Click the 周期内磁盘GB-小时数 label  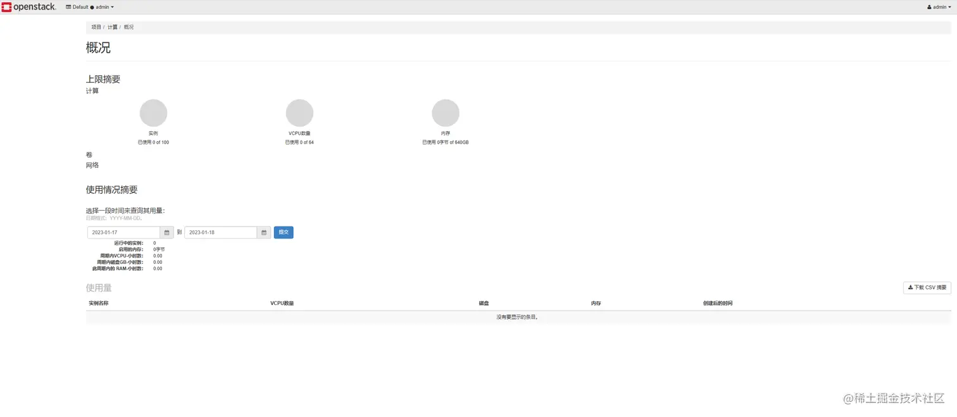pyautogui.click(x=120, y=262)
